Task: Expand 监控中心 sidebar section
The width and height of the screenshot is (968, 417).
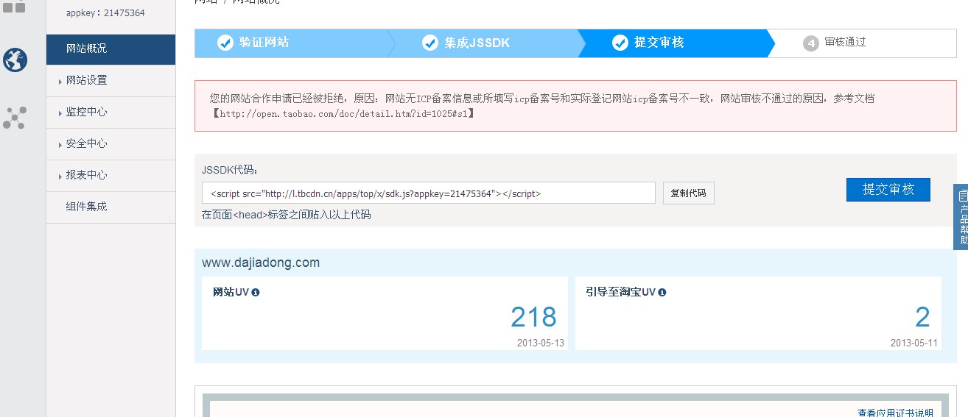Action: pos(111,112)
